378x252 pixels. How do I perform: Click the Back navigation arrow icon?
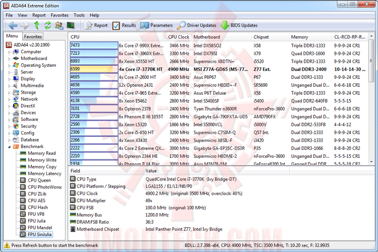point(13,25)
